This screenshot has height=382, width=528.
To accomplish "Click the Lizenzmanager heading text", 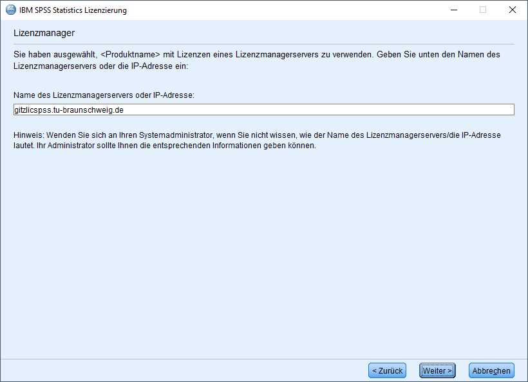I will click(x=44, y=33).
